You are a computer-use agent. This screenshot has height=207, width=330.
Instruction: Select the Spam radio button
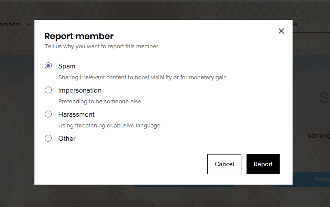pyautogui.click(x=48, y=66)
